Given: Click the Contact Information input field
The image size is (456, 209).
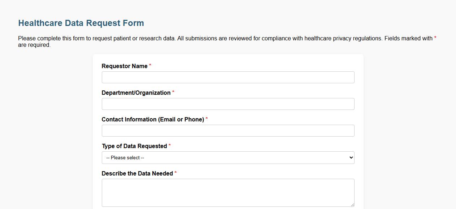Looking at the screenshot, I should pos(228,130).
